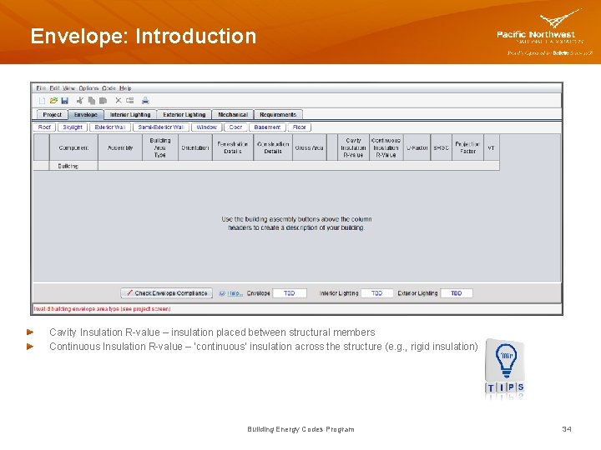Click Projection Factor column header
This screenshot has height=450, width=601.
(467, 147)
